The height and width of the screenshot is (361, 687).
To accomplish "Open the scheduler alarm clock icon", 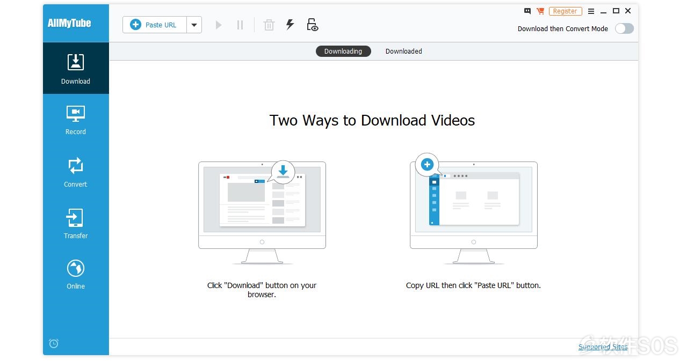I will (x=54, y=343).
